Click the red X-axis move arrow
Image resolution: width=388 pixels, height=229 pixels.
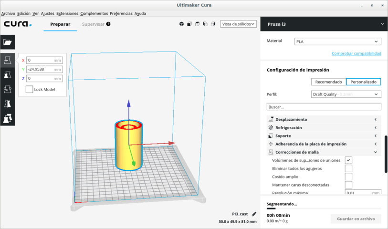click(172, 143)
